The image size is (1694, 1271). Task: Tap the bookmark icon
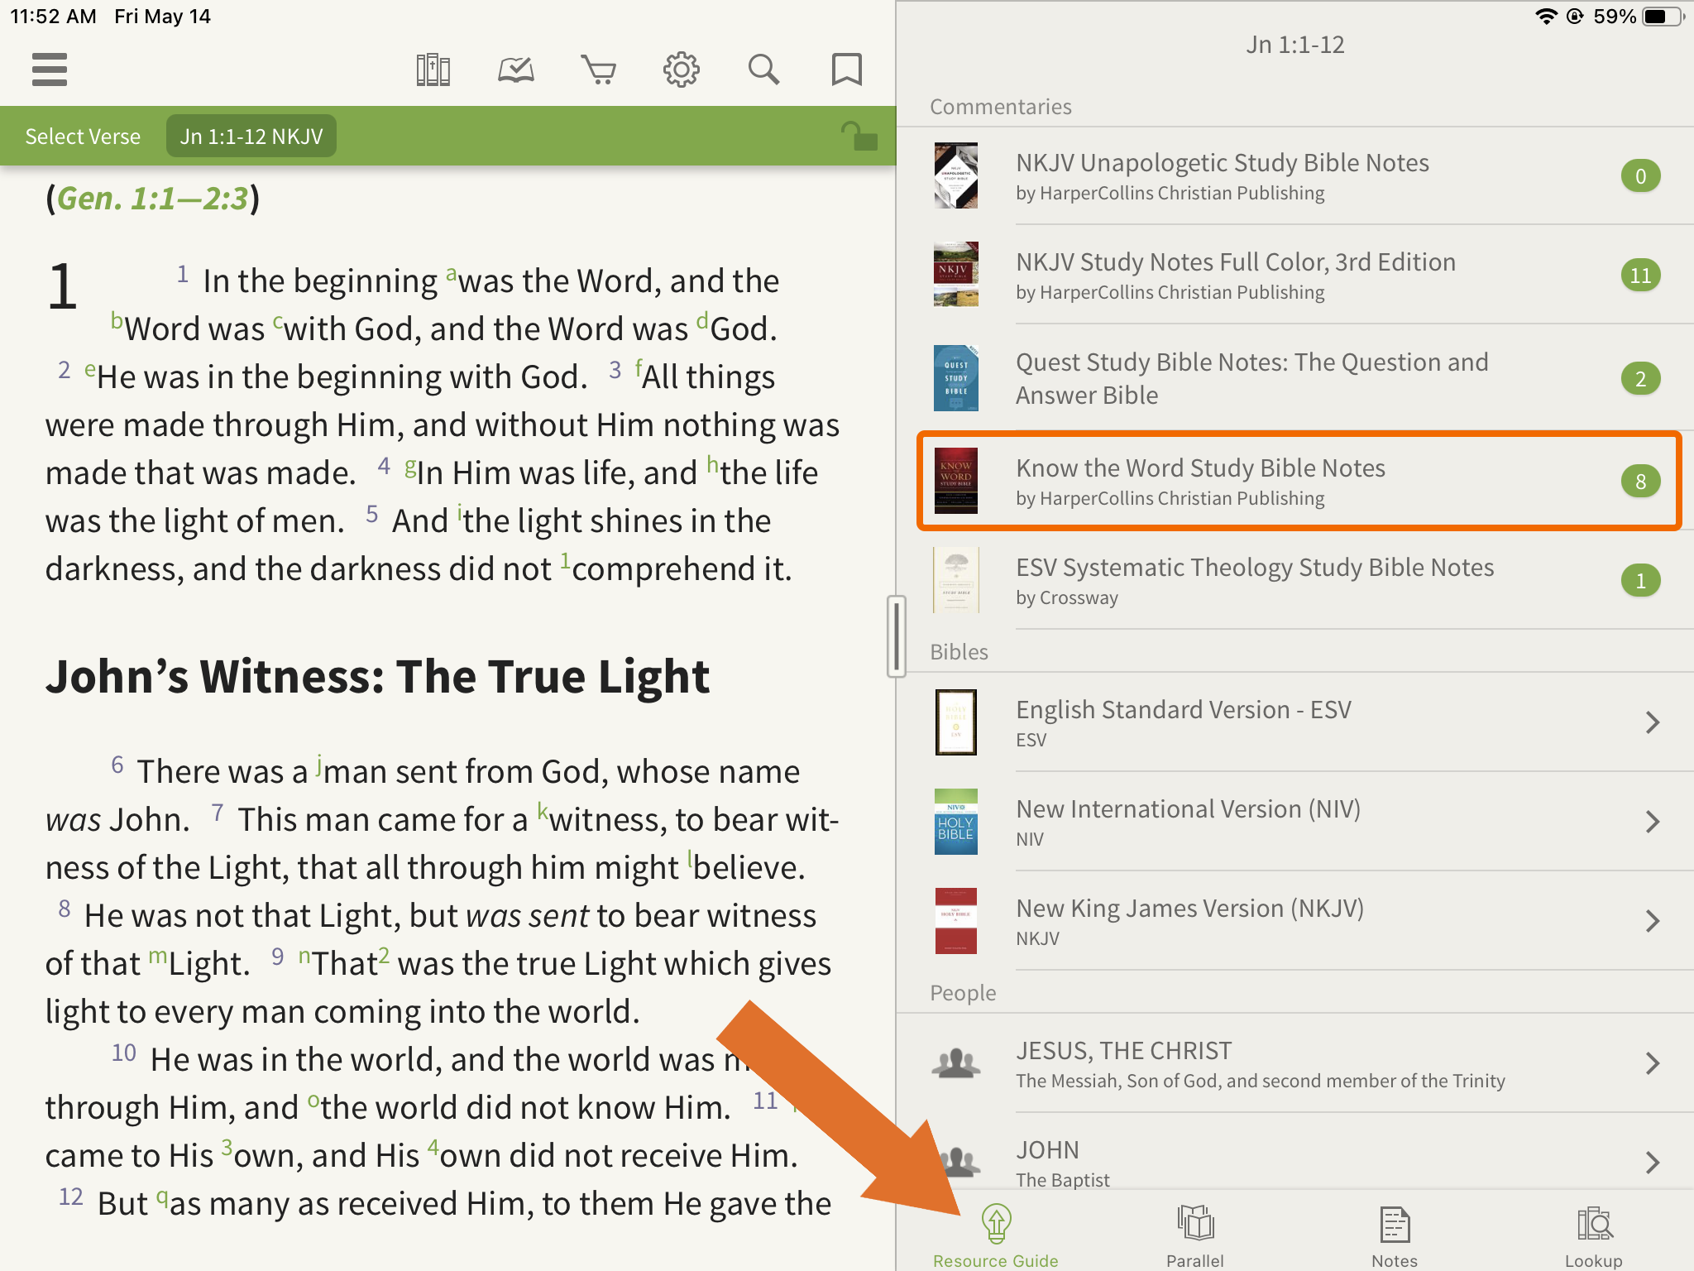coord(846,70)
